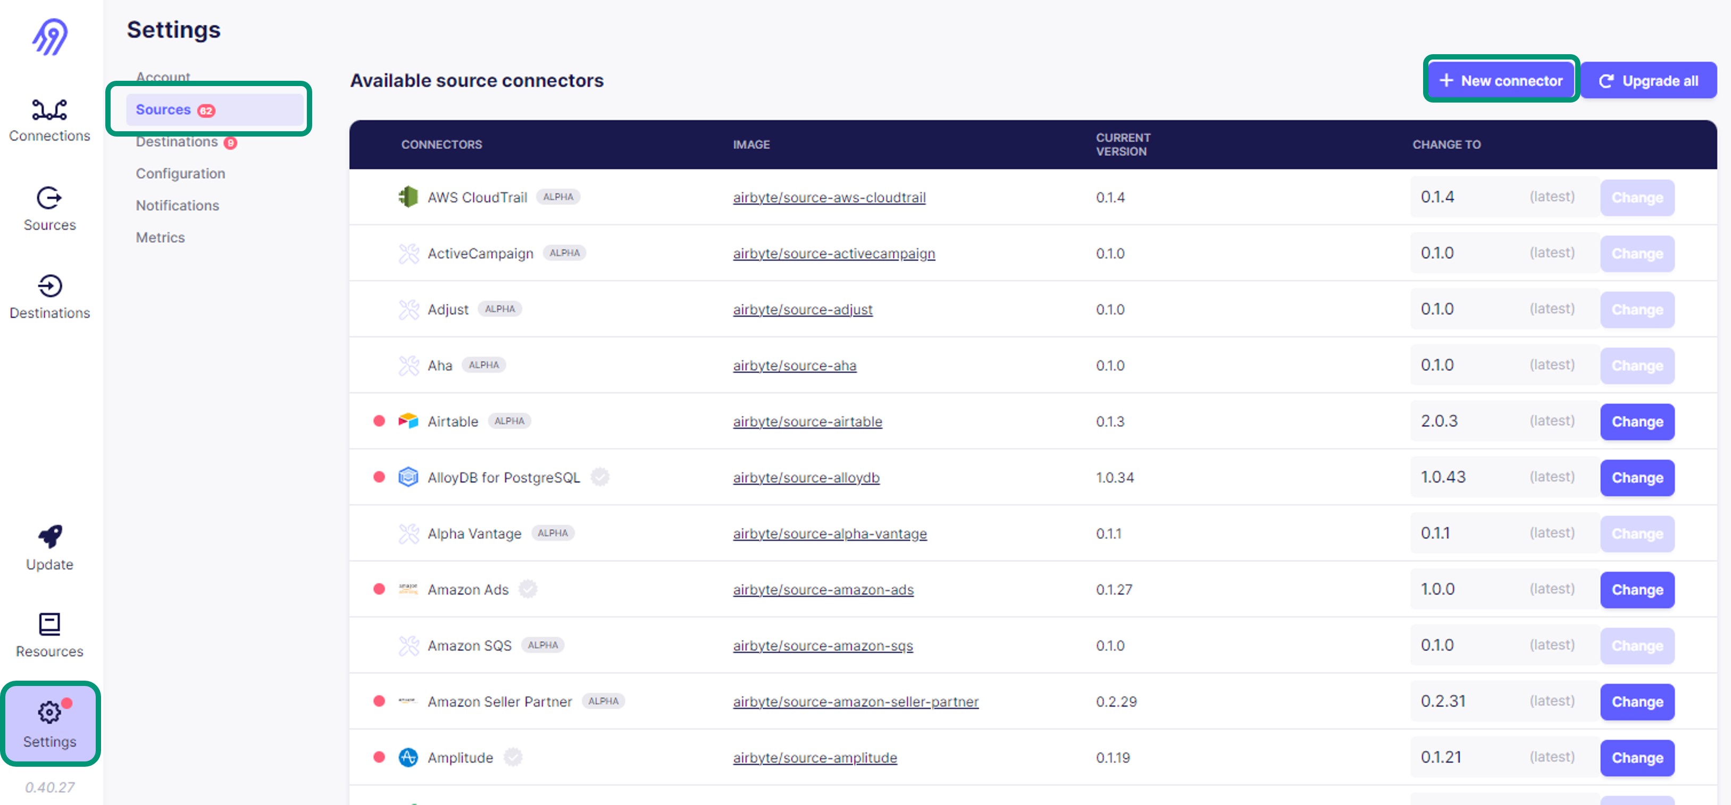Click the ActiveCampaign placeholder icon

408,253
